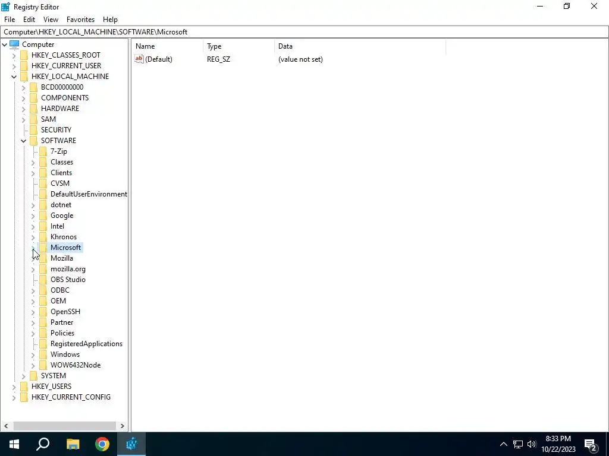Click the HKEY_LOCAL_MACHINE folder icon

(x=24, y=77)
